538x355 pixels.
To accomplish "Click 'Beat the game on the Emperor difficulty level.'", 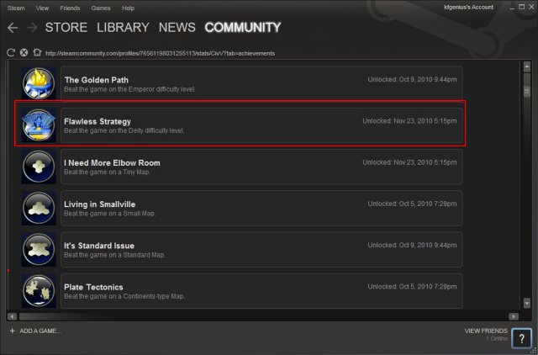I will pyautogui.click(x=129, y=89).
